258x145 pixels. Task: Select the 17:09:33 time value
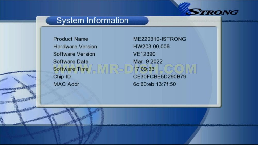pyautogui.click(x=144, y=69)
